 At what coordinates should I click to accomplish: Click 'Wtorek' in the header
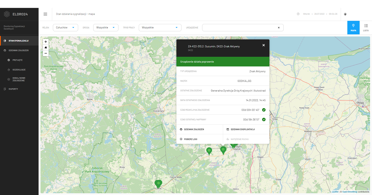[306, 14]
